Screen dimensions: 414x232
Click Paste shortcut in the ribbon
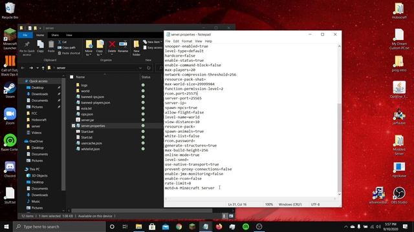click(x=69, y=53)
